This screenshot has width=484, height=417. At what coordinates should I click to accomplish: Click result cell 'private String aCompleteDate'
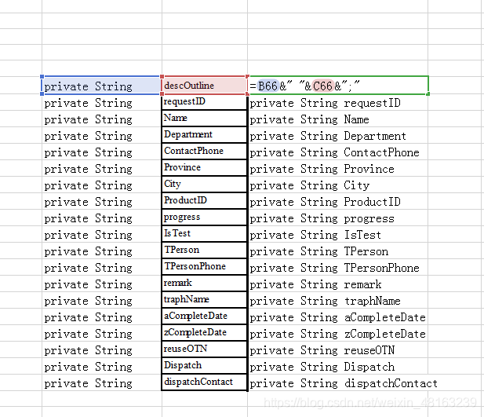pyautogui.click(x=337, y=317)
